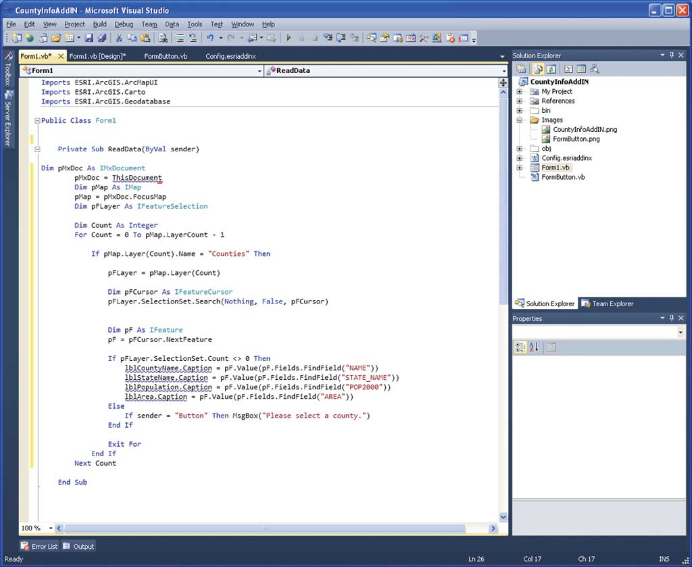
Task: Select FormButton.png in Solution Explorer
Action: [x=576, y=139]
